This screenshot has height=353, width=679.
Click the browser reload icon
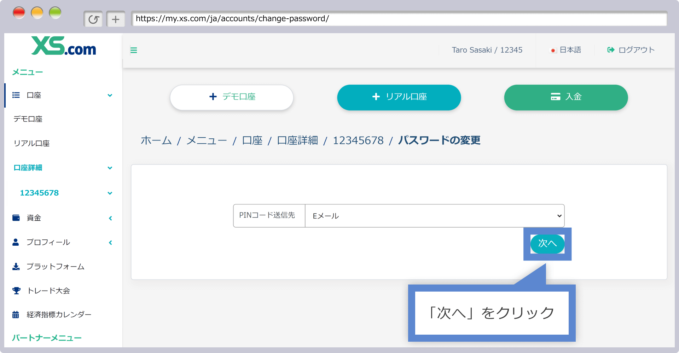pyautogui.click(x=93, y=19)
